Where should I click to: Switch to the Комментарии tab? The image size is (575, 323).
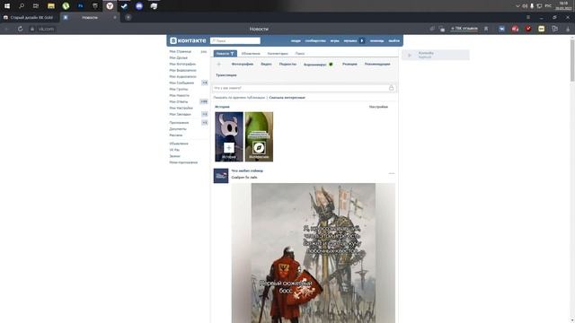pos(278,54)
